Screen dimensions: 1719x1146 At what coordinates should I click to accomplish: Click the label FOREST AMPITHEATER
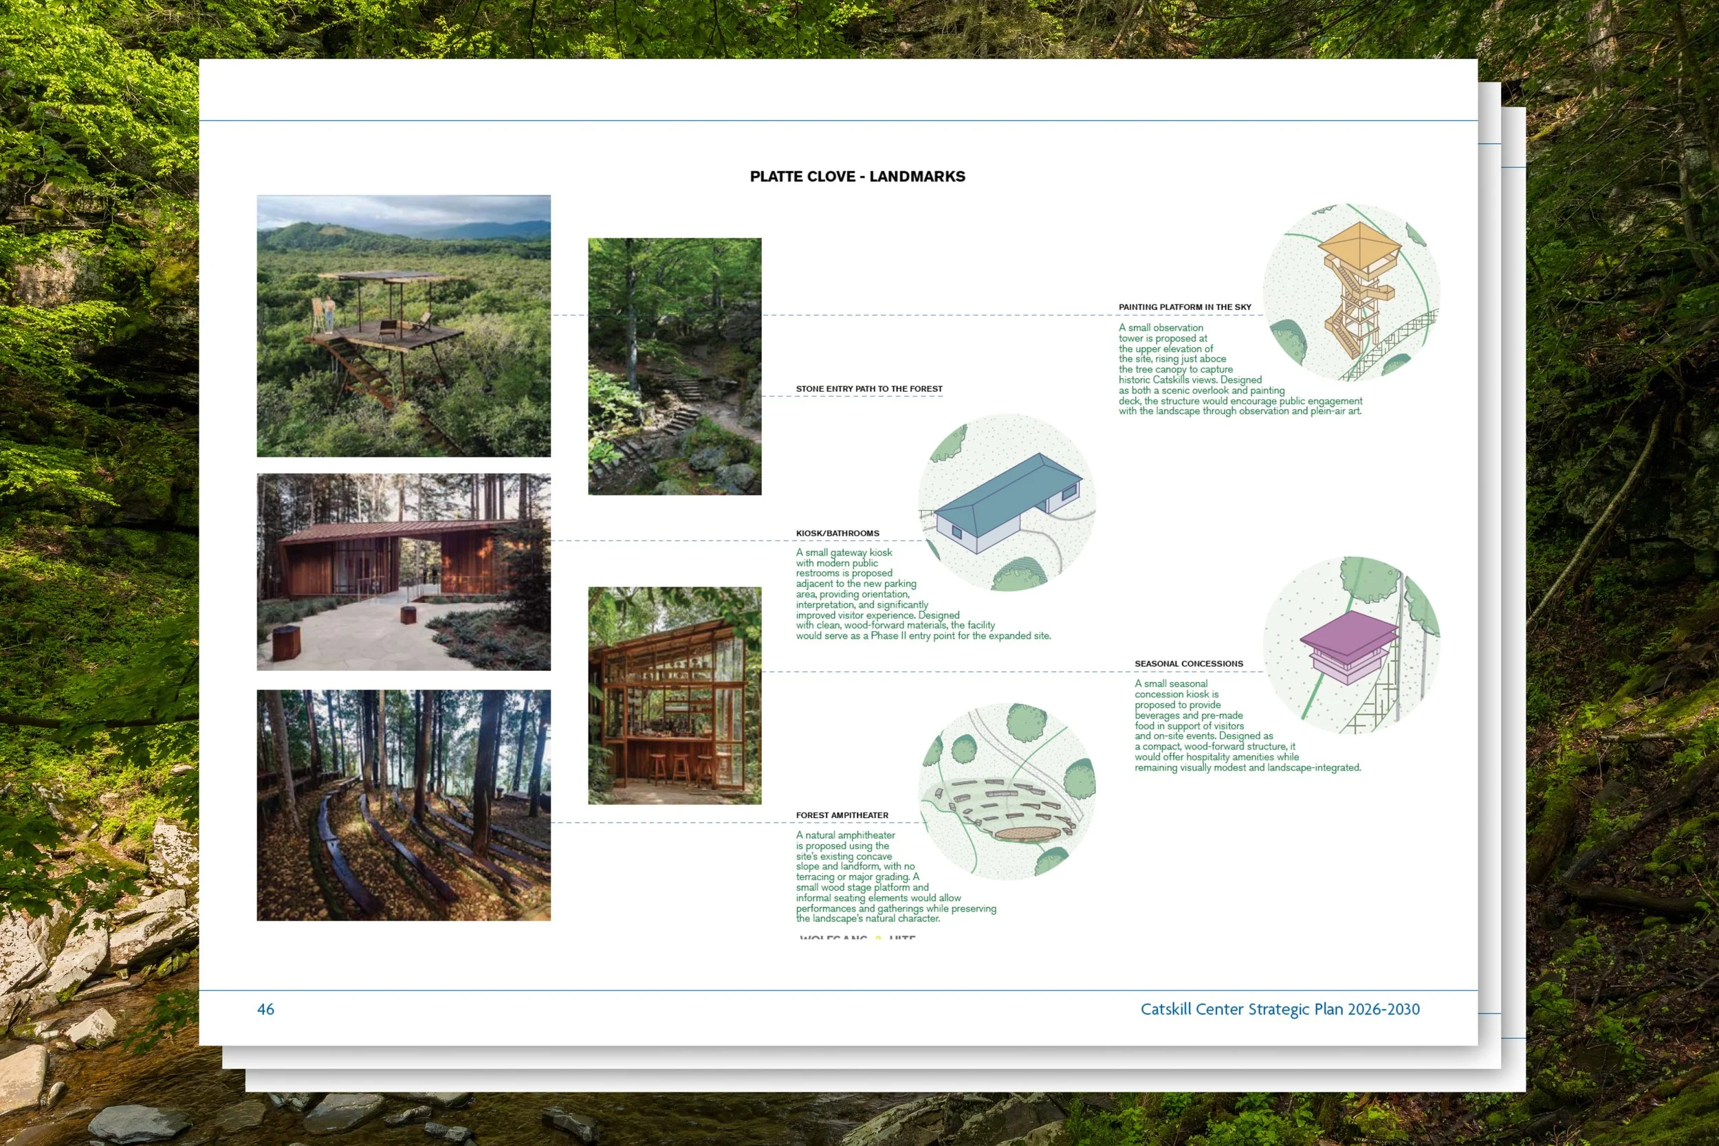pos(842,815)
